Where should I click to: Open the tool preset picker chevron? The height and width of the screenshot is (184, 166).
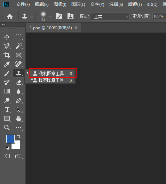[x=31, y=16]
